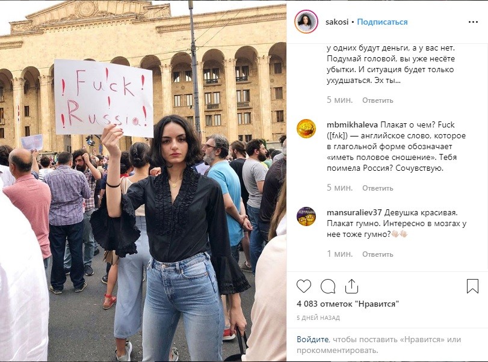
Task: Reply to mbmikhaleva's comment via Ответить
Action: click(x=377, y=188)
